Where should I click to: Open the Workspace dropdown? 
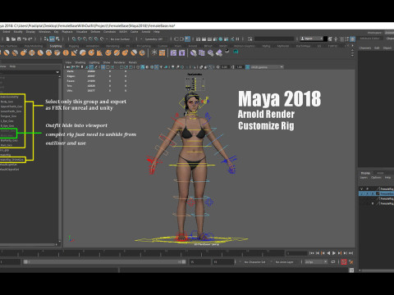pos(389,33)
